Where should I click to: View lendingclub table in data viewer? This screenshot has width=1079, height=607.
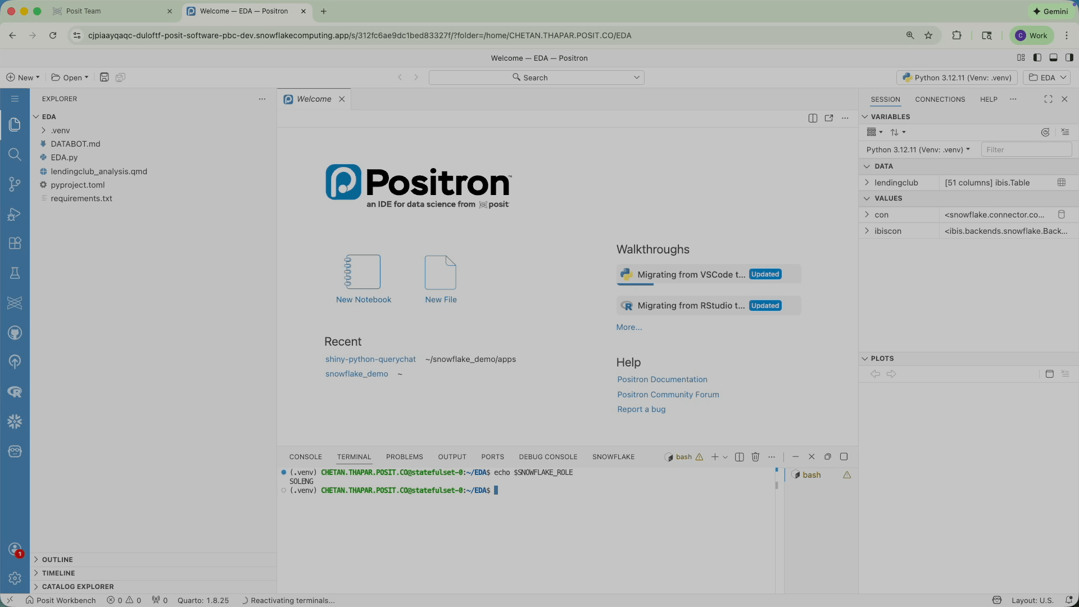1061,182
